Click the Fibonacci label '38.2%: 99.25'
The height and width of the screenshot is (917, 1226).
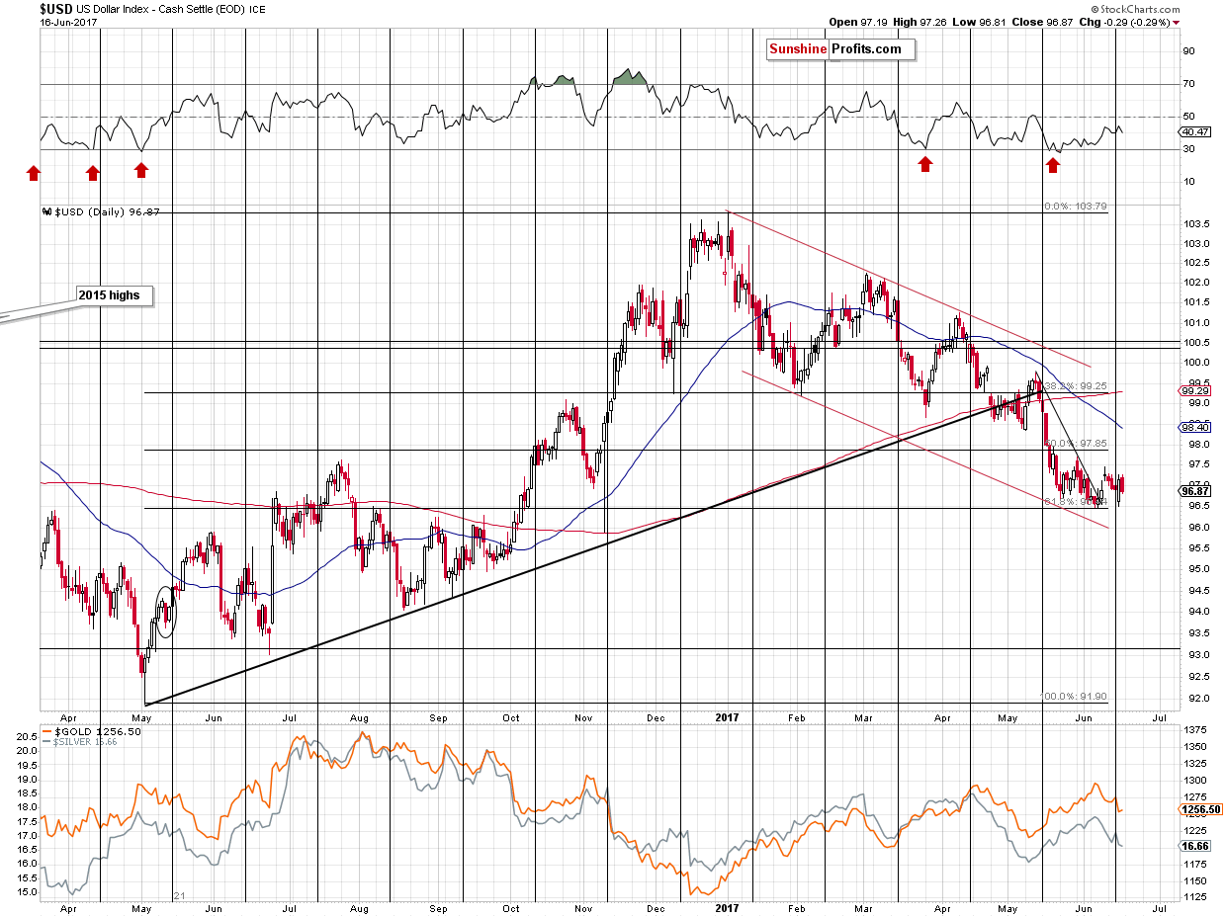(x=1075, y=386)
